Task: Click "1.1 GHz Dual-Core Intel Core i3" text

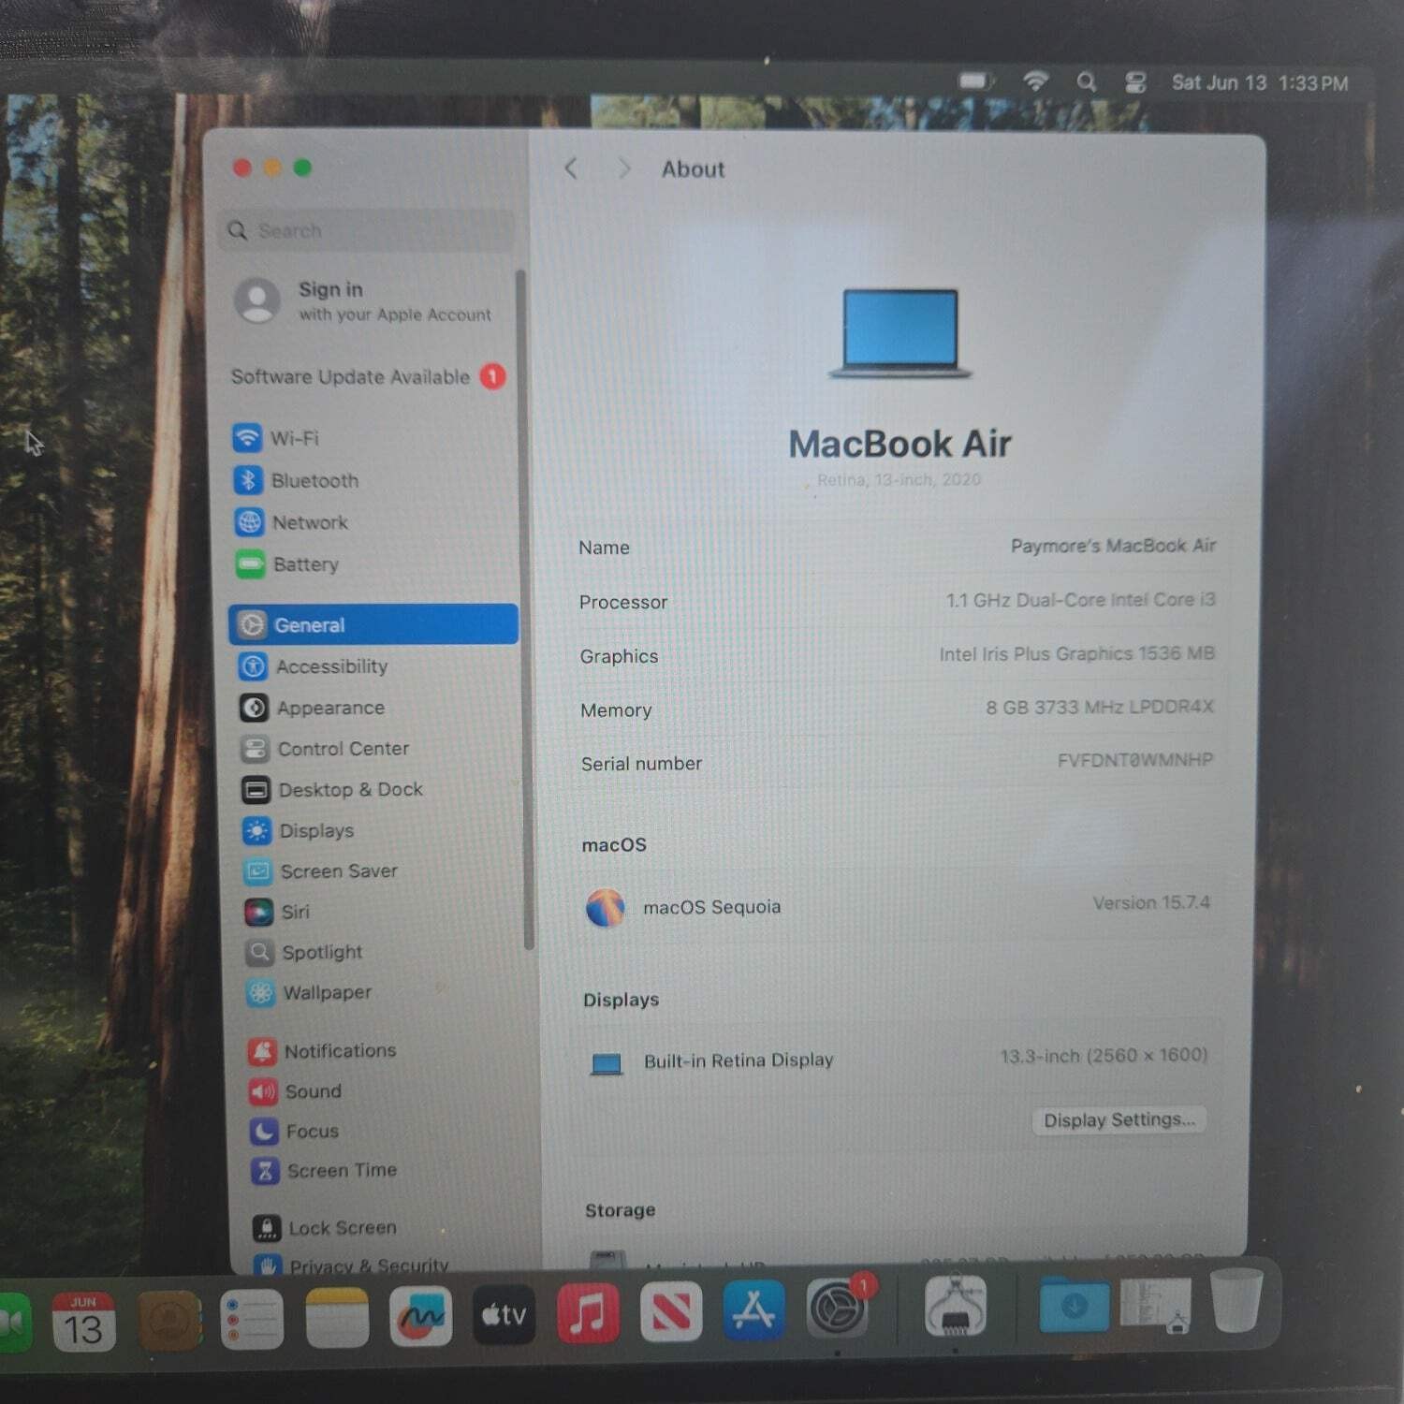Action: [1080, 600]
